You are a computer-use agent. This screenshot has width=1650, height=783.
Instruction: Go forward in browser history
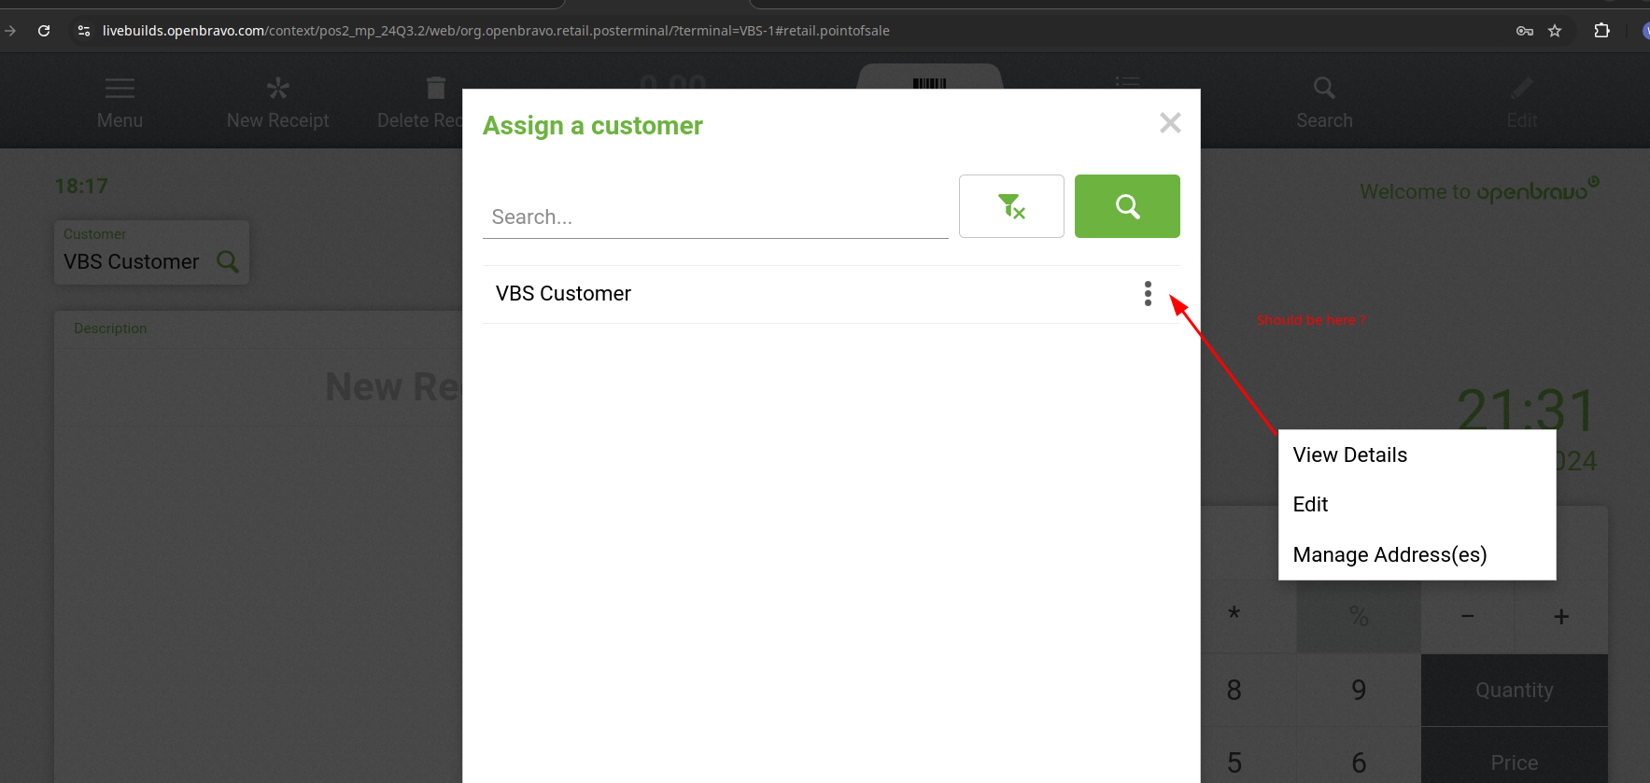coord(10,31)
